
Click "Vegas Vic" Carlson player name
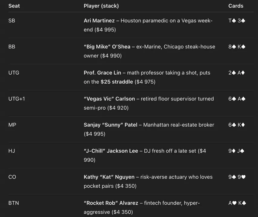coord(109,99)
